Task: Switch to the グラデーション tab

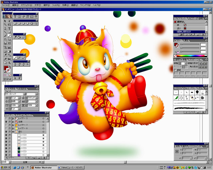Action: 195,59
